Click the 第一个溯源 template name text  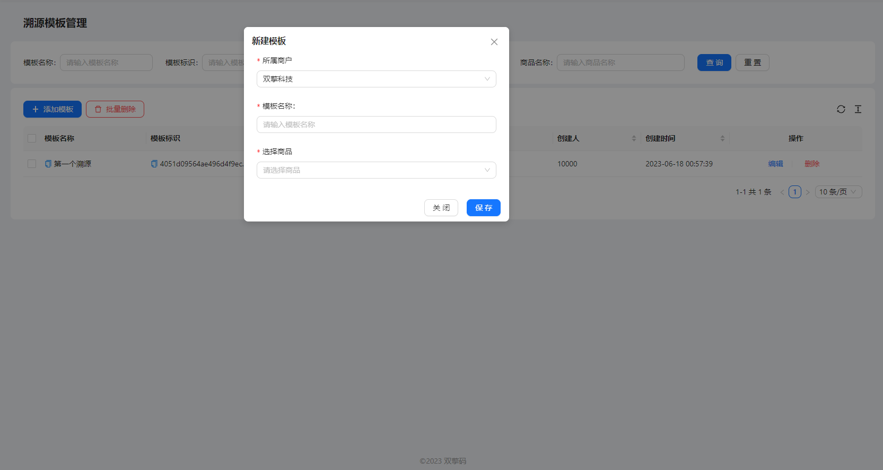[x=73, y=164]
